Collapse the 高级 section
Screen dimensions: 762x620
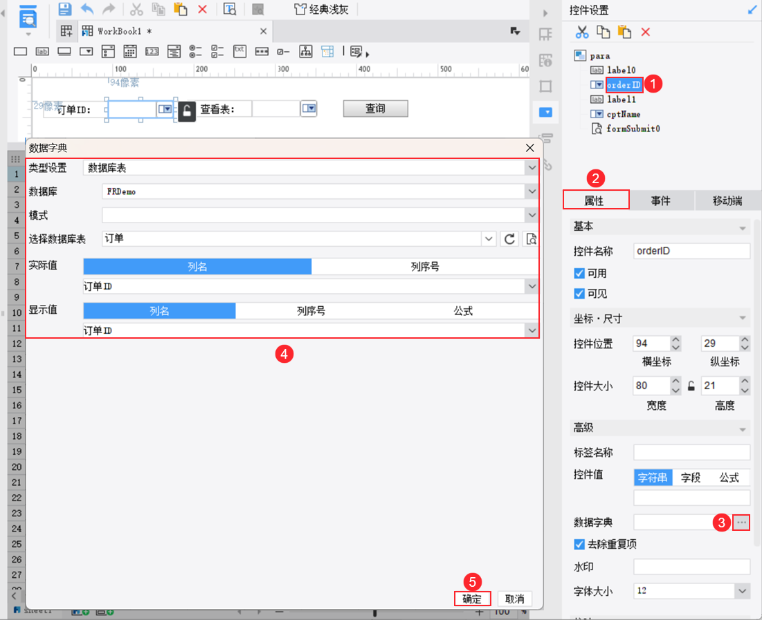[x=742, y=430]
